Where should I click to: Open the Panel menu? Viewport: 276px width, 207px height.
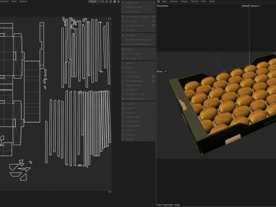pyautogui.click(x=212, y=1)
